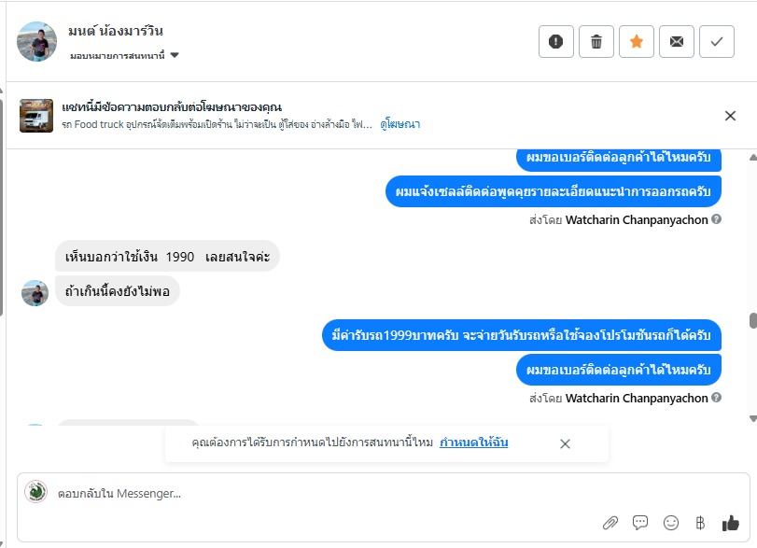The height and width of the screenshot is (548, 757).
Task: Dismiss the assignment prompt notification
Action: point(565,443)
